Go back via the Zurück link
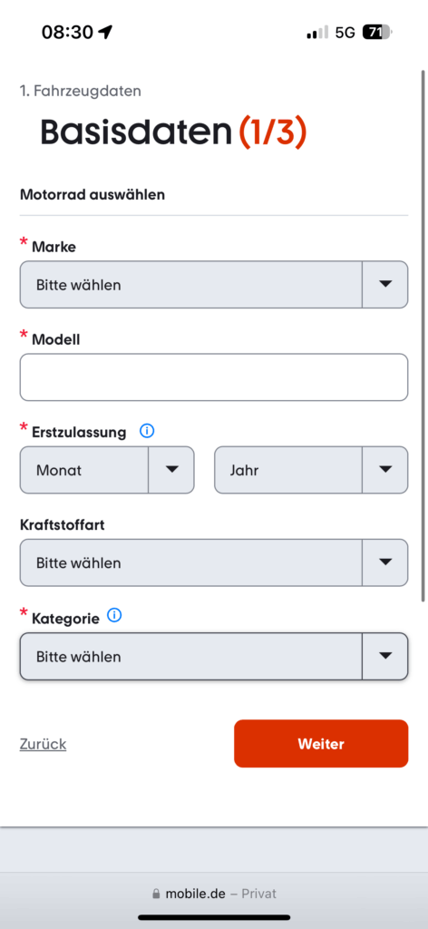Viewport: 428px width, 929px height. pyautogui.click(x=44, y=744)
